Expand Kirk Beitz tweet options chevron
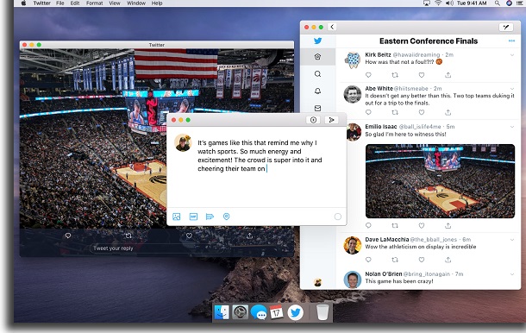The height and width of the screenshot is (333, 526). [512, 54]
